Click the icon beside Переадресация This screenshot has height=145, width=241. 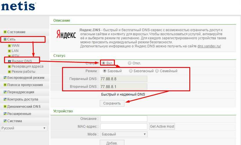5,92
